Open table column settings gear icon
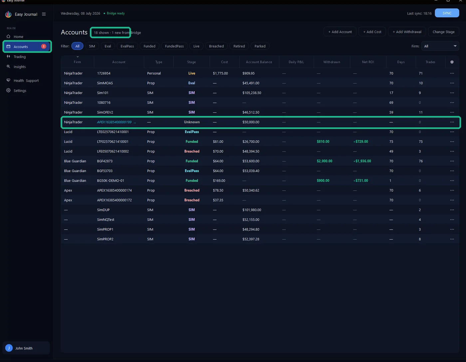Viewport: 466px width, 362px height. tap(452, 62)
